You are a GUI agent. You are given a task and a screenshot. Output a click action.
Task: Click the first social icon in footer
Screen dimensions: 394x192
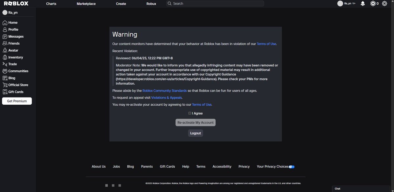click(107, 185)
